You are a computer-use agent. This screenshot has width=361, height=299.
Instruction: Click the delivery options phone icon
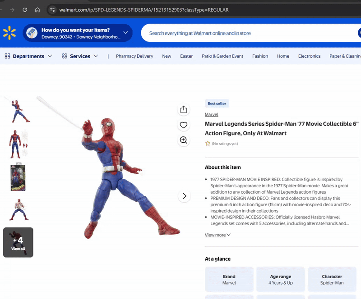coord(32,33)
